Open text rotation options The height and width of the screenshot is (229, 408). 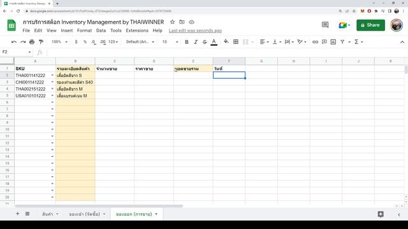(x=302, y=42)
